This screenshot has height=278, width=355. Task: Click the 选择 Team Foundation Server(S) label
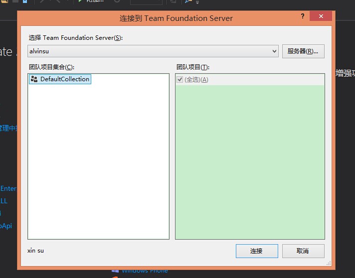point(76,37)
